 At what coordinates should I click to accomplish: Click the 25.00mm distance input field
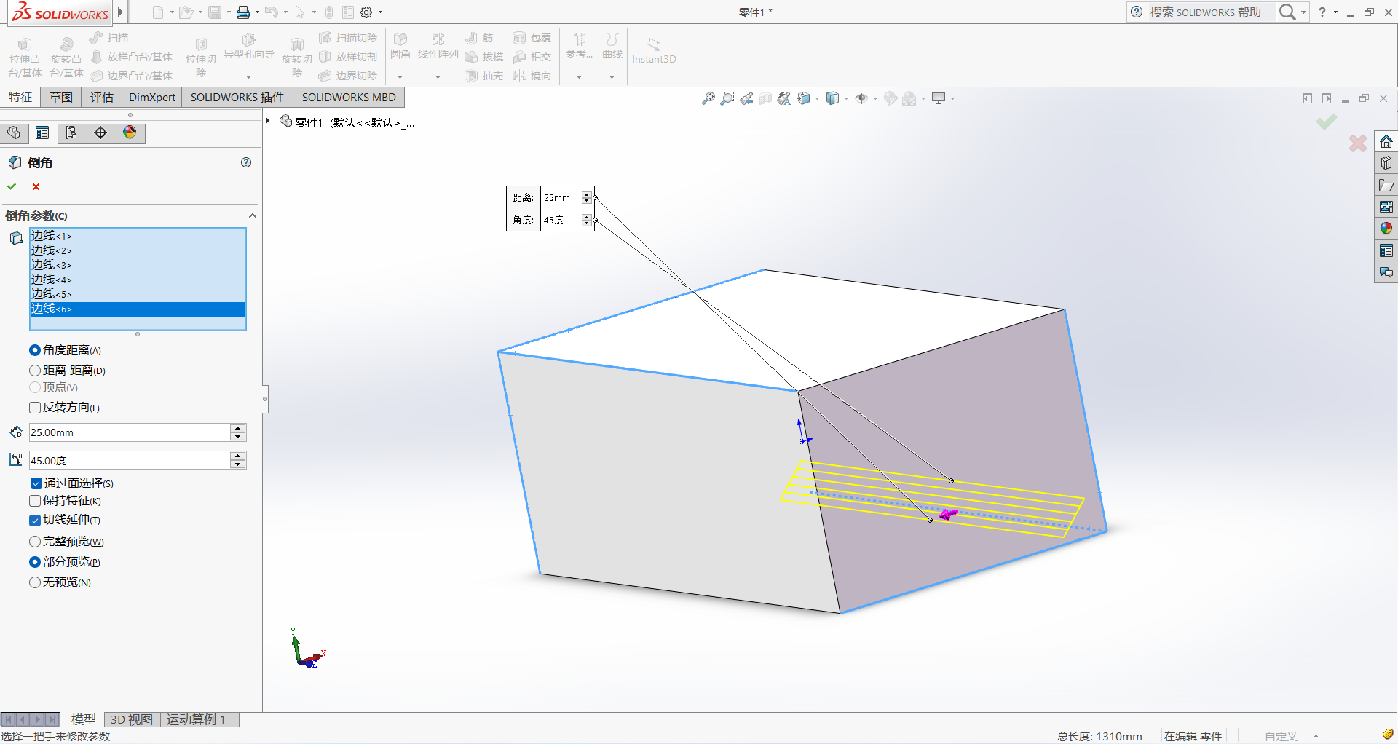coord(129,432)
